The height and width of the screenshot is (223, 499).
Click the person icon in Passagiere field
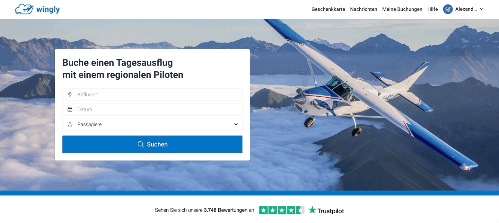[70, 124]
